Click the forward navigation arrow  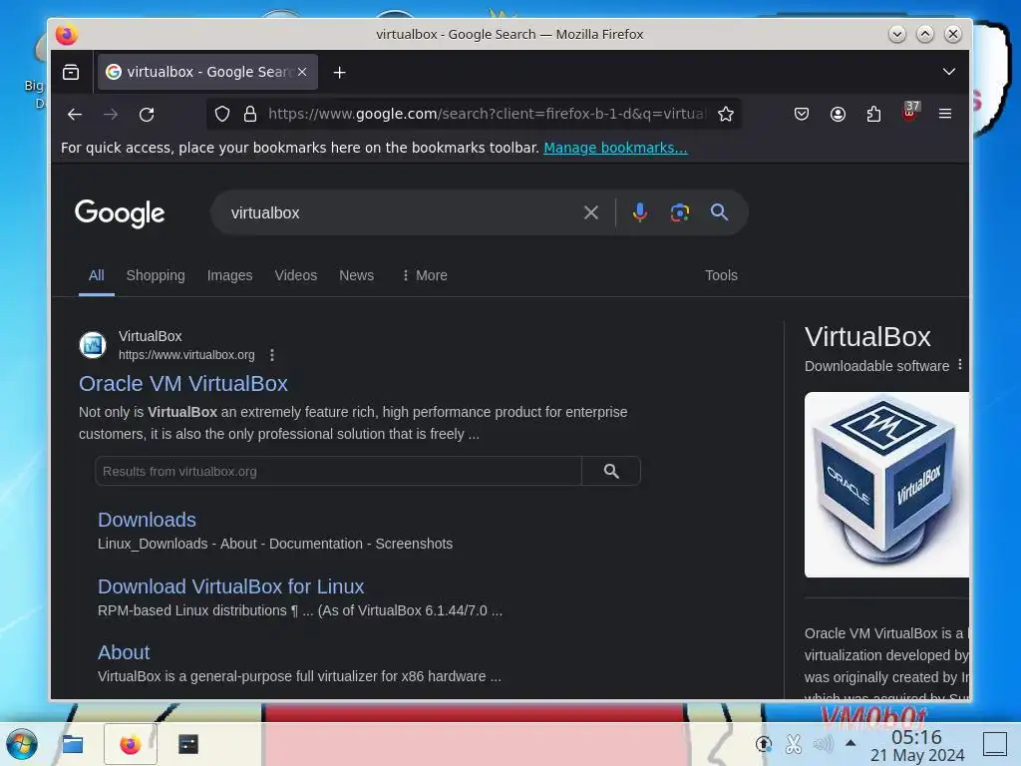pyautogui.click(x=111, y=115)
